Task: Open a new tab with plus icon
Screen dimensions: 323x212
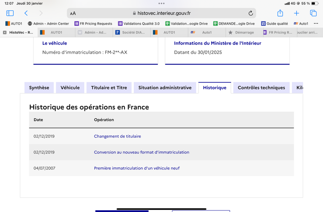Action: click(296, 13)
